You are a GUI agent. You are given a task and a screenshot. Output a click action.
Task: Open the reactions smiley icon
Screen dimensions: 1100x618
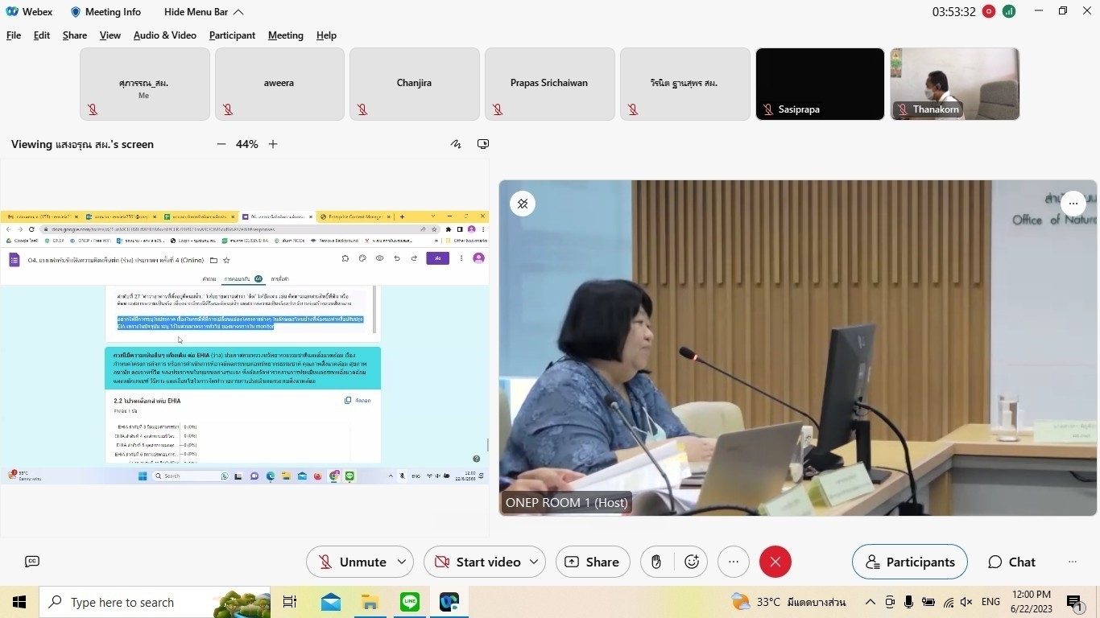692,562
